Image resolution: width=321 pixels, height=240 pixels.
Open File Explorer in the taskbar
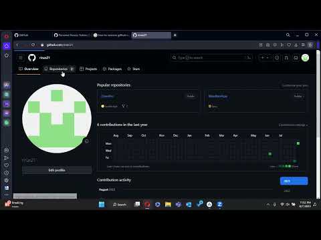pos(168,205)
